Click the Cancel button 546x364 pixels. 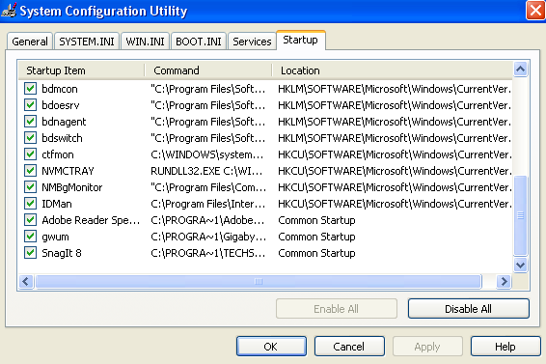point(349,347)
